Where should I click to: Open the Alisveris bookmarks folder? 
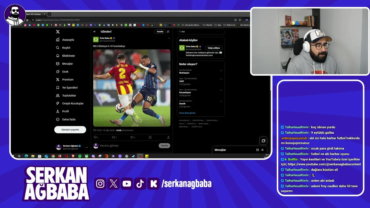point(208,25)
